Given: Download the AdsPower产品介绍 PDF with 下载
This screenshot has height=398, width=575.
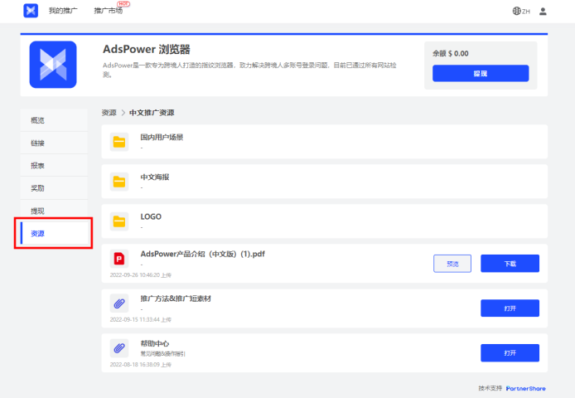Looking at the screenshot, I should (510, 264).
